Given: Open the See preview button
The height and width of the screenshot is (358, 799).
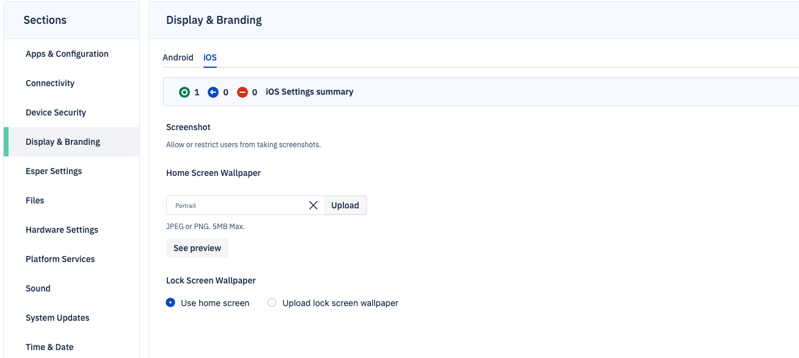Looking at the screenshot, I should pos(197,248).
